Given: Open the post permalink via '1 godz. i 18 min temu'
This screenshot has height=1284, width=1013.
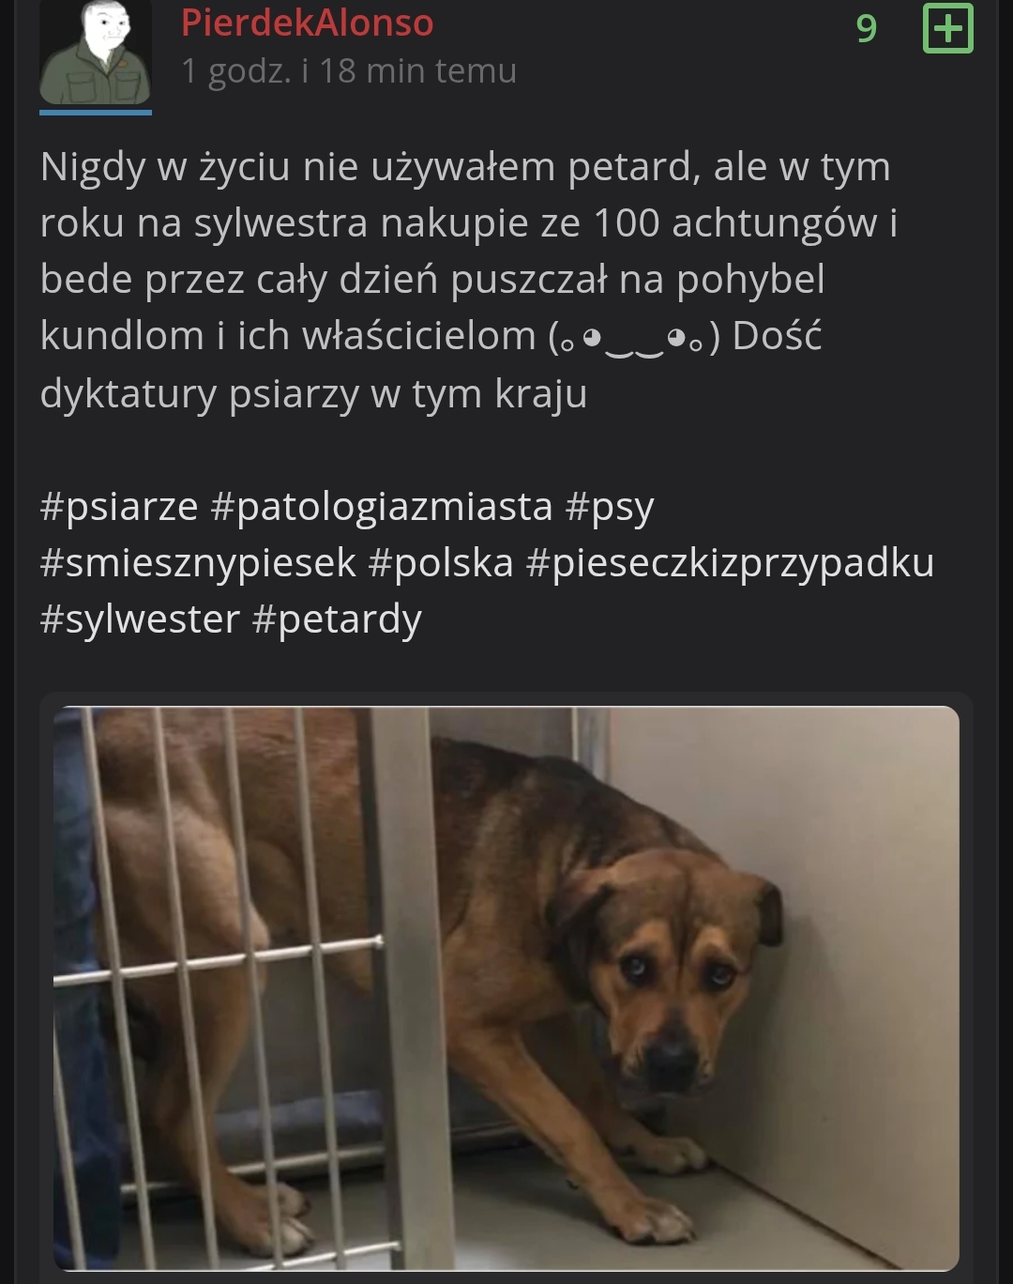Looking at the screenshot, I should (348, 71).
